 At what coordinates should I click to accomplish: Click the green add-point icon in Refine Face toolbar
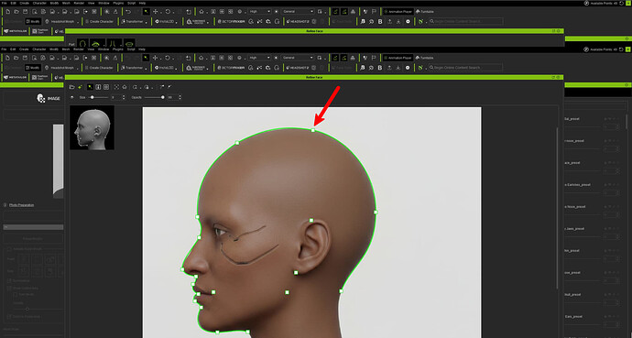click(x=81, y=87)
